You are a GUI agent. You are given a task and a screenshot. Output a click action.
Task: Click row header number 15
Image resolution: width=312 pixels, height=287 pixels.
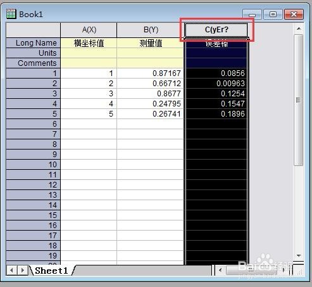[34, 215]
